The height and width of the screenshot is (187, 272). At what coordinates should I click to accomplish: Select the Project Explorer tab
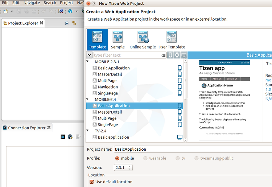click(x=23, y=23)
